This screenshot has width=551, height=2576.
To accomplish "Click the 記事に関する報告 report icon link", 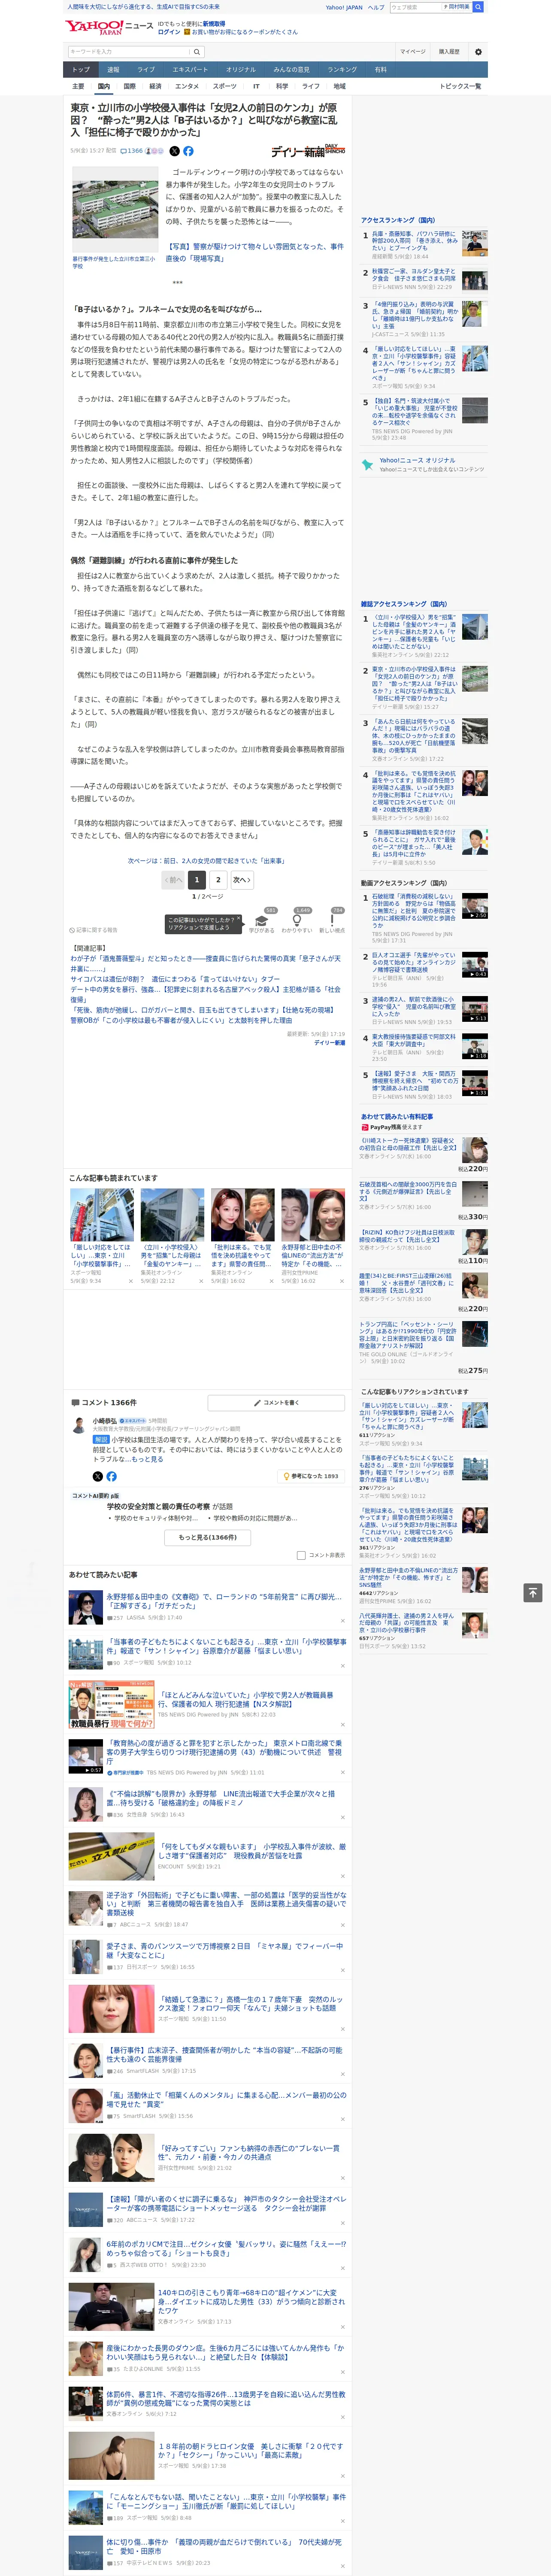I will pyautogui.click(x=93, y=930).
